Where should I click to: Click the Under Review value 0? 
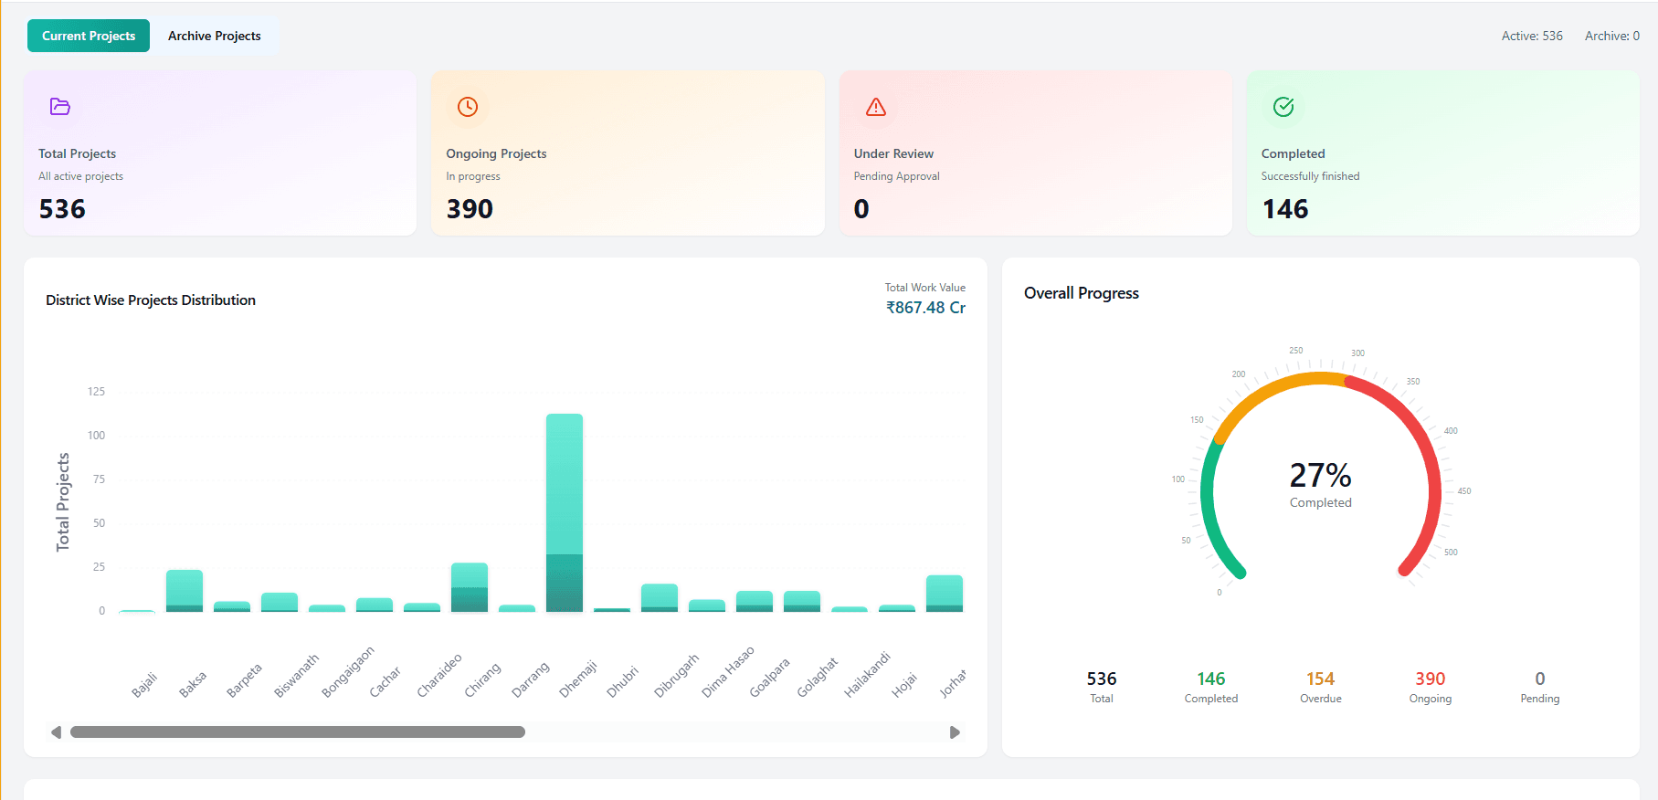(861, 209)
